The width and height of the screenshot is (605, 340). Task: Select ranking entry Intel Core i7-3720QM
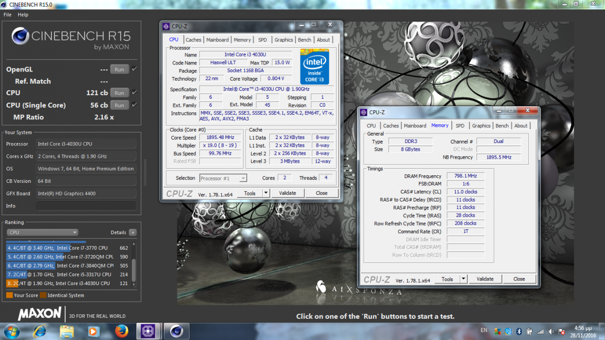click(x=68, y=257)
